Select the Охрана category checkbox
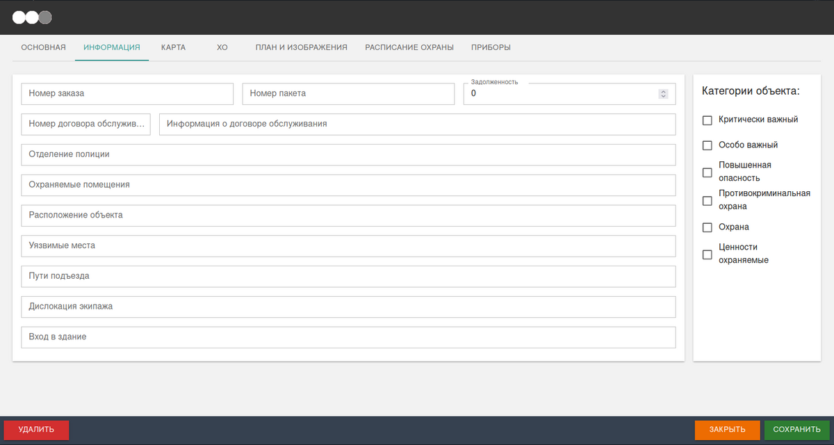834x445 pixels. tap(708, 227)
